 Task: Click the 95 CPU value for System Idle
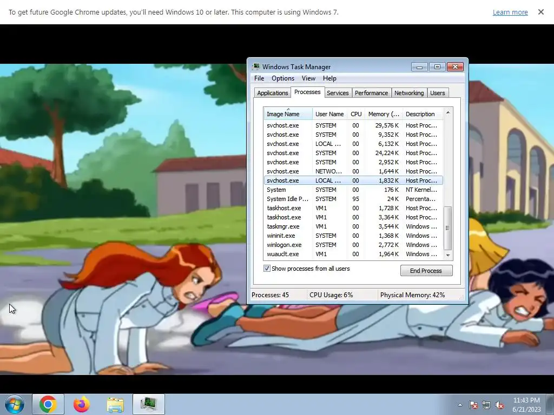(355, 199)
